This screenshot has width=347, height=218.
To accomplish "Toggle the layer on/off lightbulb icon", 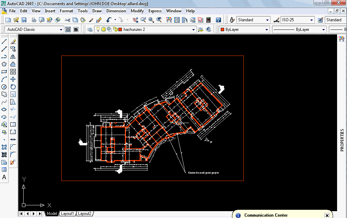I will 98,29.
